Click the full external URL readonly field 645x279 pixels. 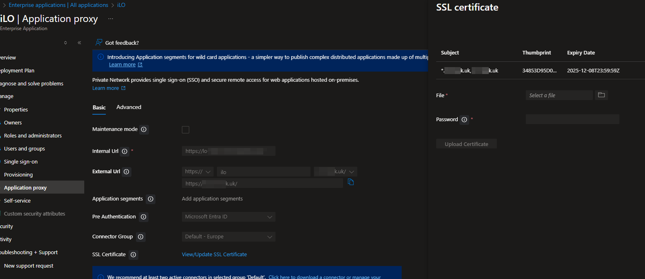(262, 183)
